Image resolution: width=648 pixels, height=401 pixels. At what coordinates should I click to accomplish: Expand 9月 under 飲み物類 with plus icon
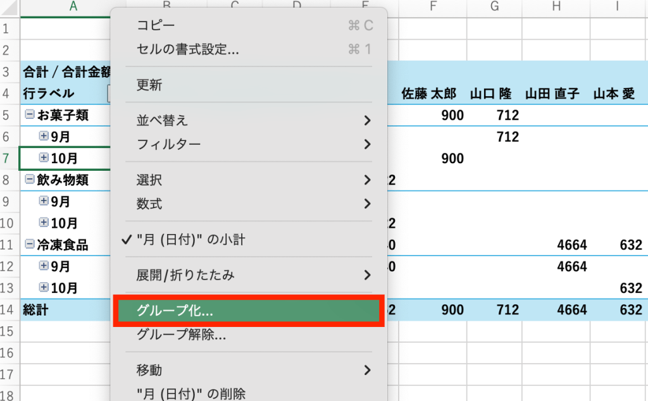tap(44, 201)
